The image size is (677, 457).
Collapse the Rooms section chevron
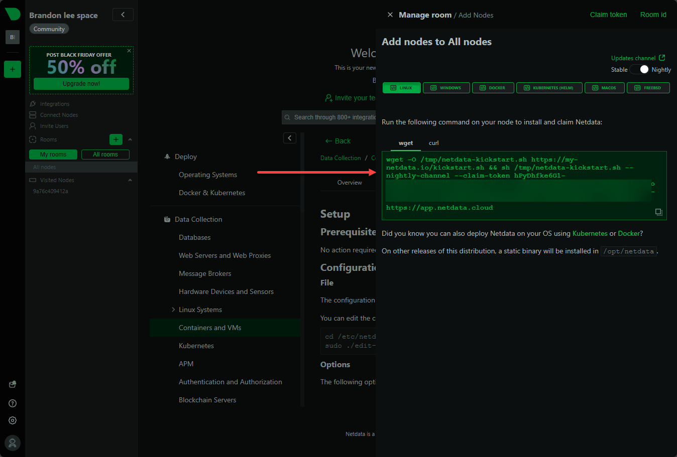[x=130, y=139]
